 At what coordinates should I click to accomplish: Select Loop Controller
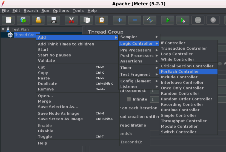pos(188,54)
